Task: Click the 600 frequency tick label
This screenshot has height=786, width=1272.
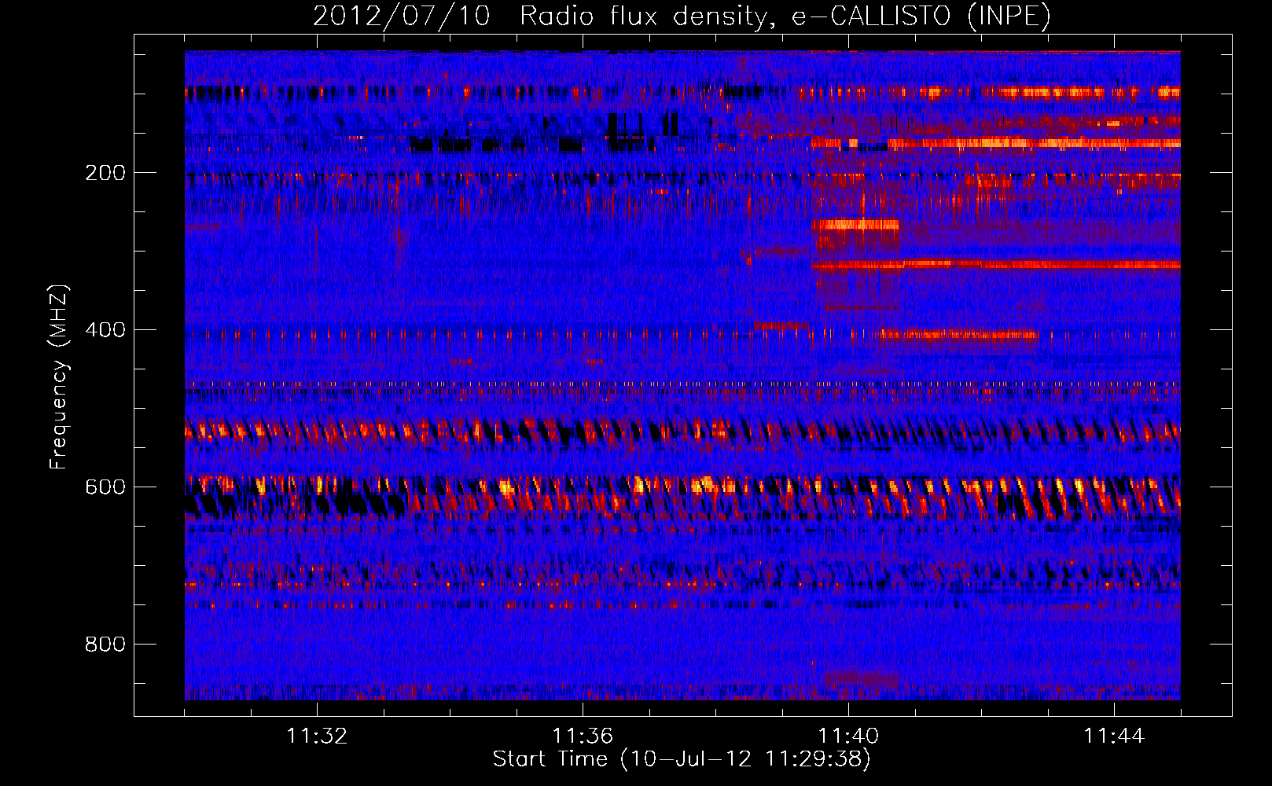Action: coord(105,487)
